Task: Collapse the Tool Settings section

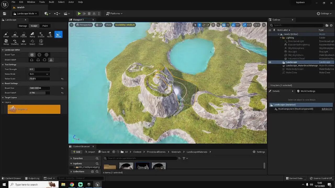Action: [3, 64]
